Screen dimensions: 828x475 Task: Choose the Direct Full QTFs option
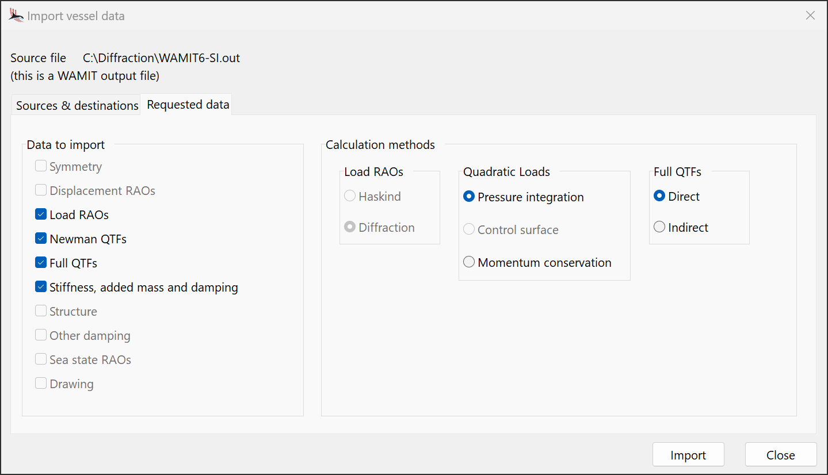pyautogui.click(x=659, y=196)
